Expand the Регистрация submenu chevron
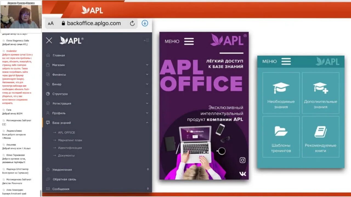 coord(147,103)
